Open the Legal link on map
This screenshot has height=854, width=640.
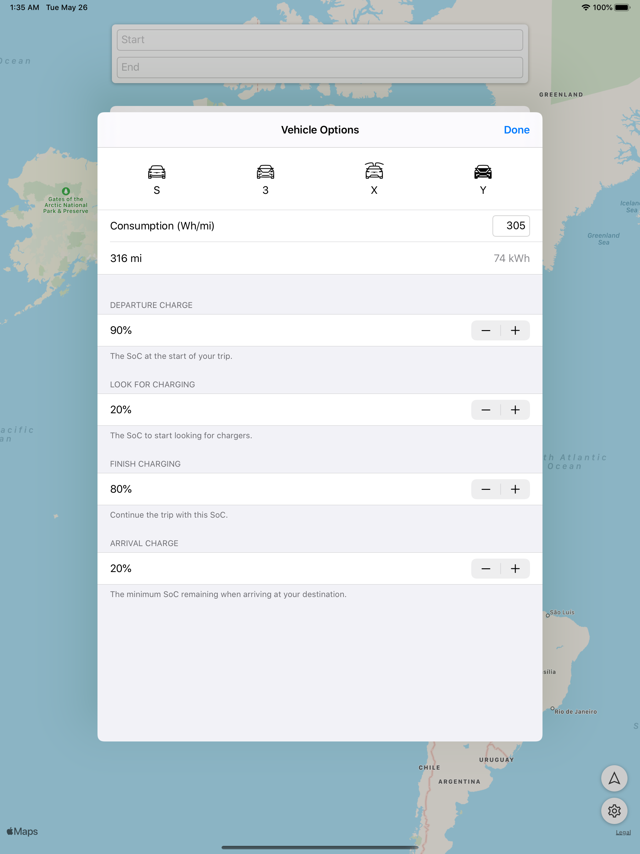(x=623, y=832)
